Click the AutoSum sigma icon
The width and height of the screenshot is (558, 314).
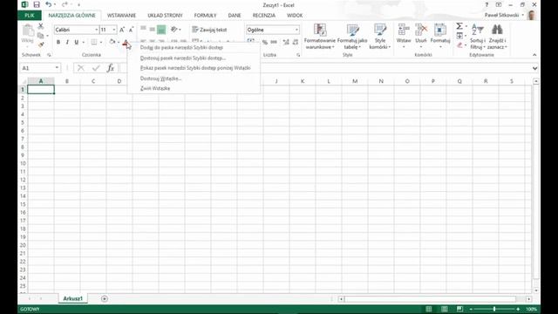[x=459, y=26]
